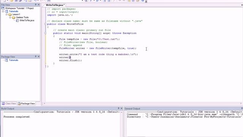Click the 'FileWriter writer = new FileWriter' line
Image resolution: width=243 pixels, height=137 pixels.
click(98, 48)
